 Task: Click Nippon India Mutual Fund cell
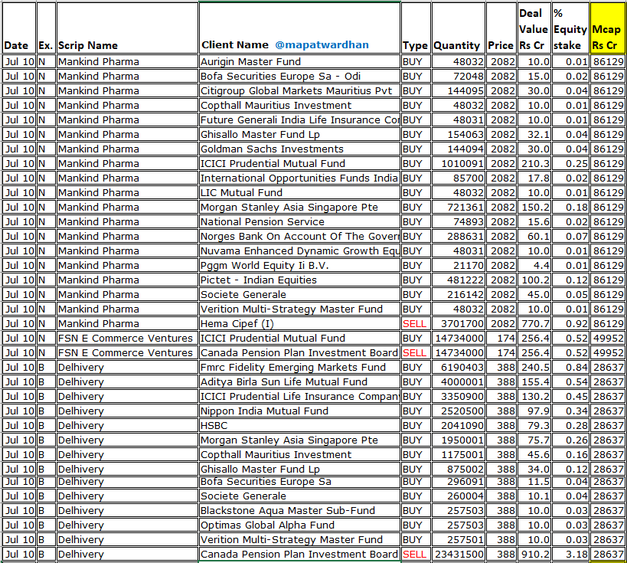point(299,411)
